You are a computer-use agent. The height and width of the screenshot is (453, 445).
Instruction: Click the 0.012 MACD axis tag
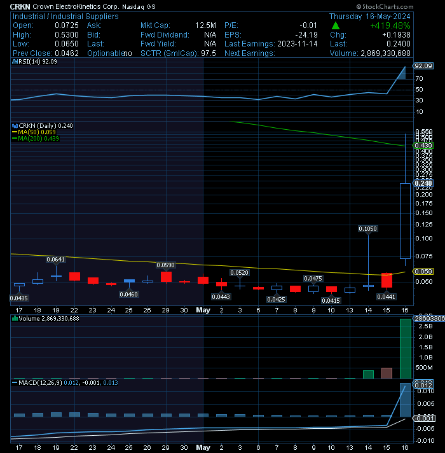tap(423, 386)
